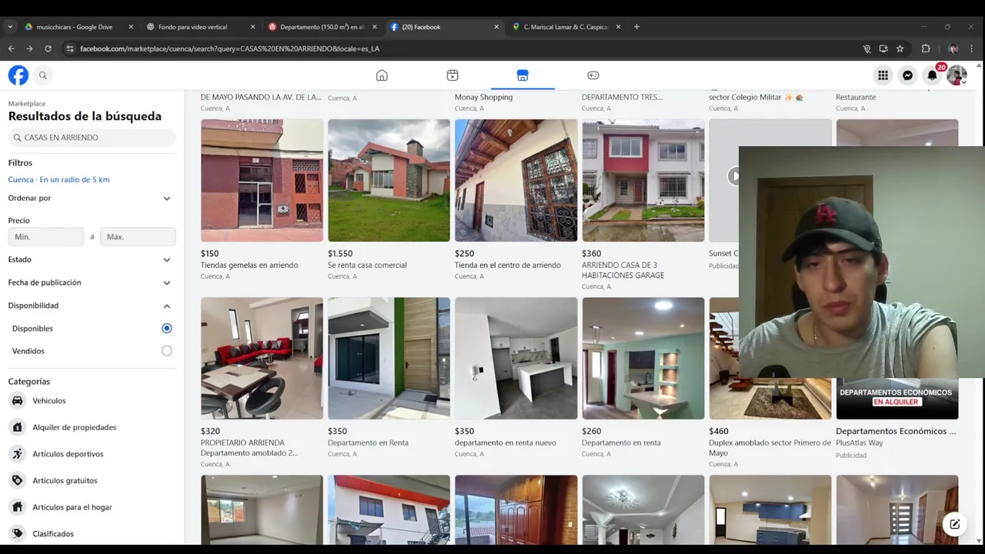The height and width of the screenshot is (554, 985).
Task: Click the Mín. price field
Action: point(46,237)
